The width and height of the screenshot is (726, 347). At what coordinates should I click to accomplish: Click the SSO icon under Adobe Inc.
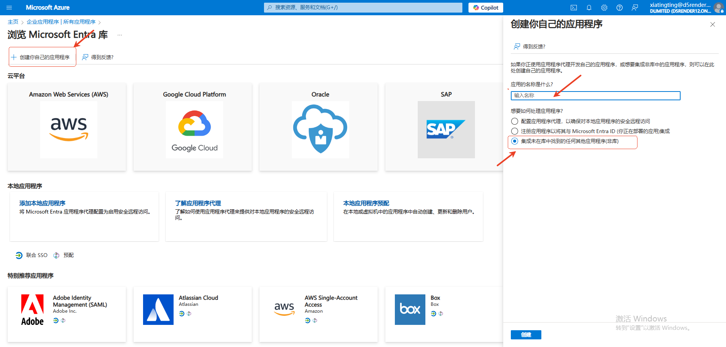tap(56, 321)
